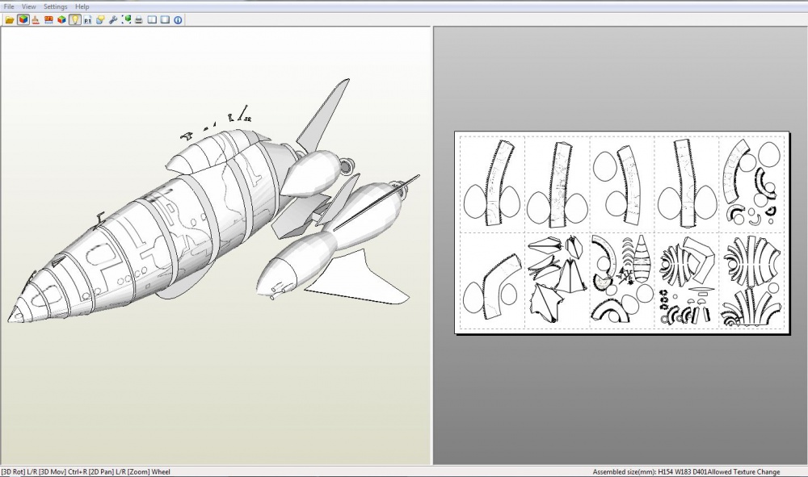808x477 pixels.
Task: Print using the printer icon
Action: tap(139, 20)
